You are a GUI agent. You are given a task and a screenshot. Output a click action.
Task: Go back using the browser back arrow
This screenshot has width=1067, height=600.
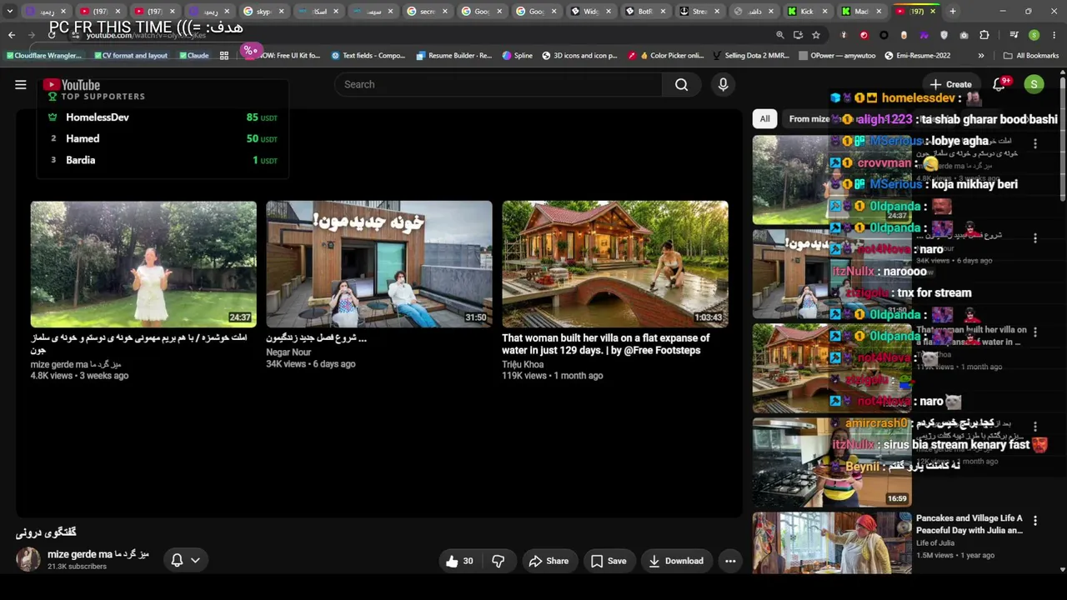pos(12,35)
